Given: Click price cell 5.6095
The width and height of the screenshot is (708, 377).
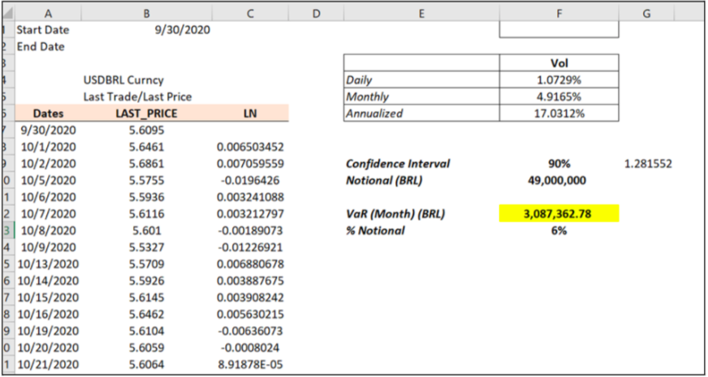Looking at the screenshot, I should (x=147, y=131).
